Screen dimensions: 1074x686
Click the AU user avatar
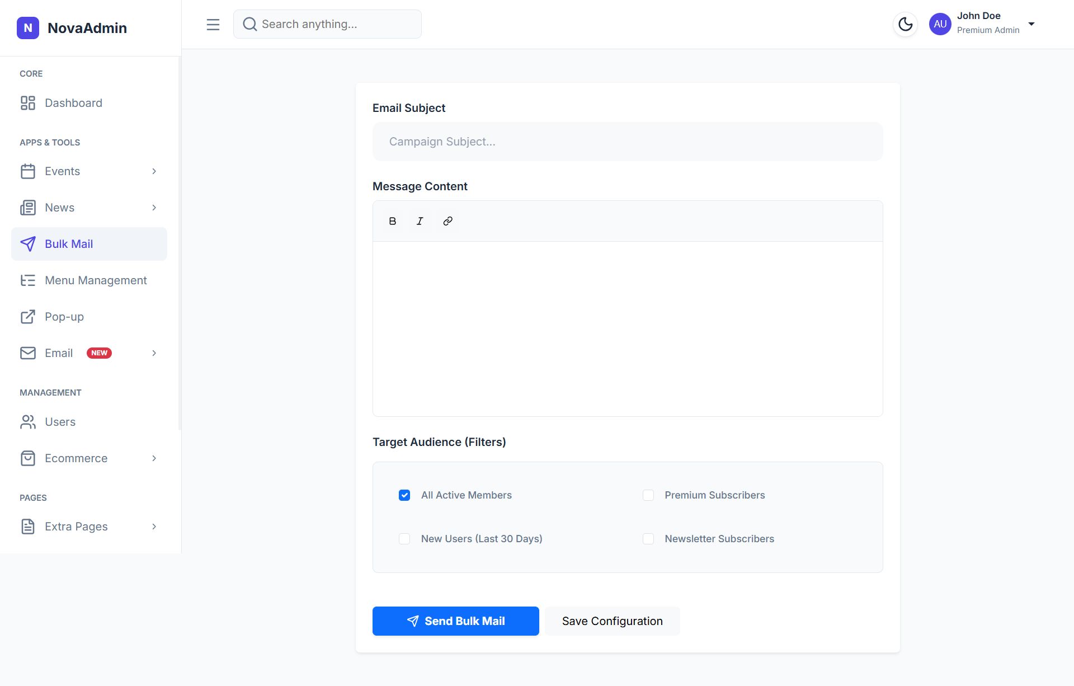940,24
